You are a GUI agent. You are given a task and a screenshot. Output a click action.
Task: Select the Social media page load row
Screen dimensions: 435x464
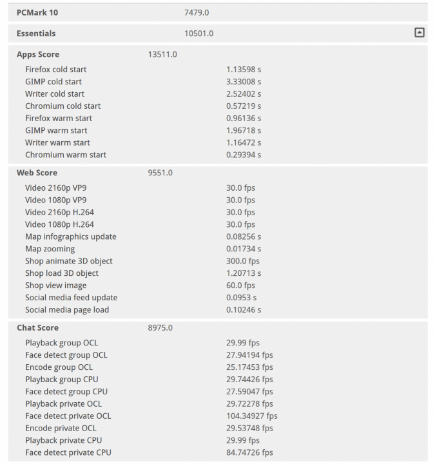[67, 310]
